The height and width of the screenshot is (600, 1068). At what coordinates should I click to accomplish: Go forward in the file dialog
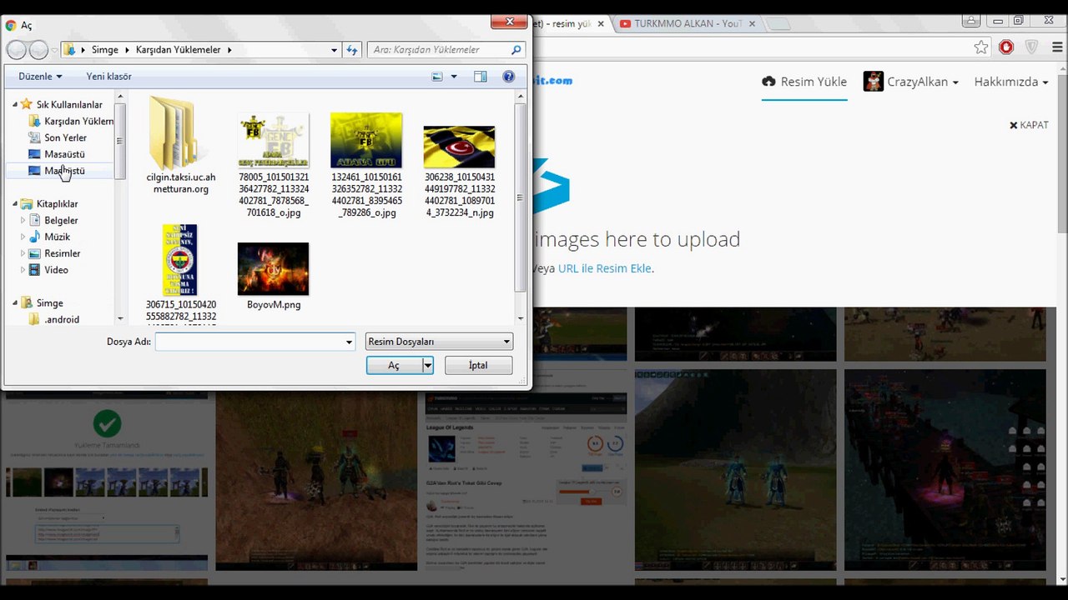click(x=38, y=50)
